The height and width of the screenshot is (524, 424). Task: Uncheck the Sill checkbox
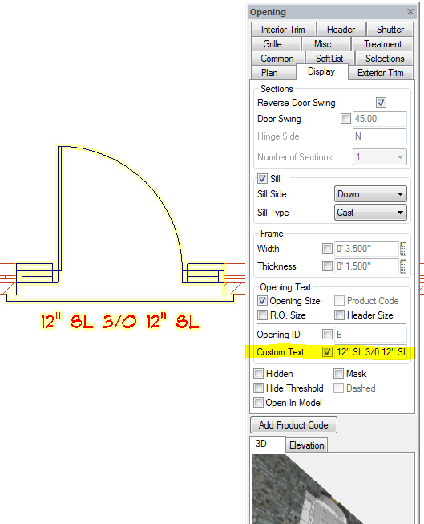point(262,178)
